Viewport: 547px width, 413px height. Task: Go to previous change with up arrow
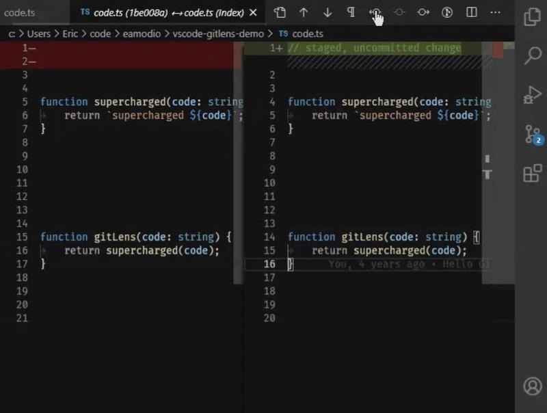coord(304,12)
